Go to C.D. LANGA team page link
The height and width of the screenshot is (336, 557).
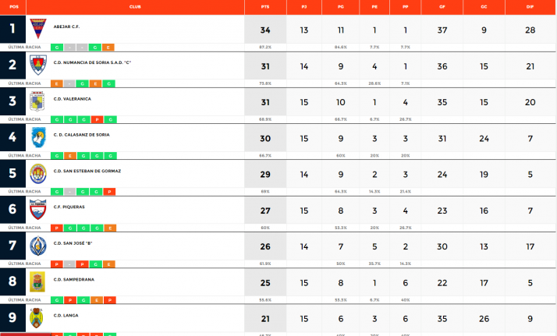[65, 315]
